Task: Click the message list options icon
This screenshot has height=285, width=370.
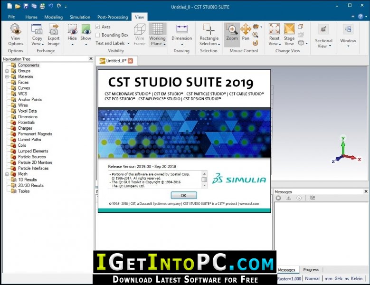Action: [312, 198]
